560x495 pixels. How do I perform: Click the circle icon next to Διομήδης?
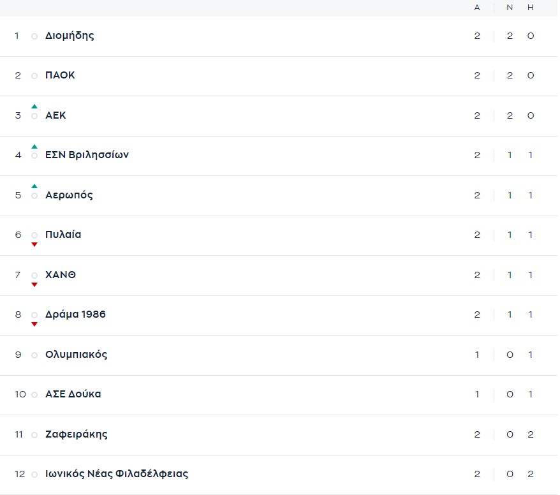34,36
